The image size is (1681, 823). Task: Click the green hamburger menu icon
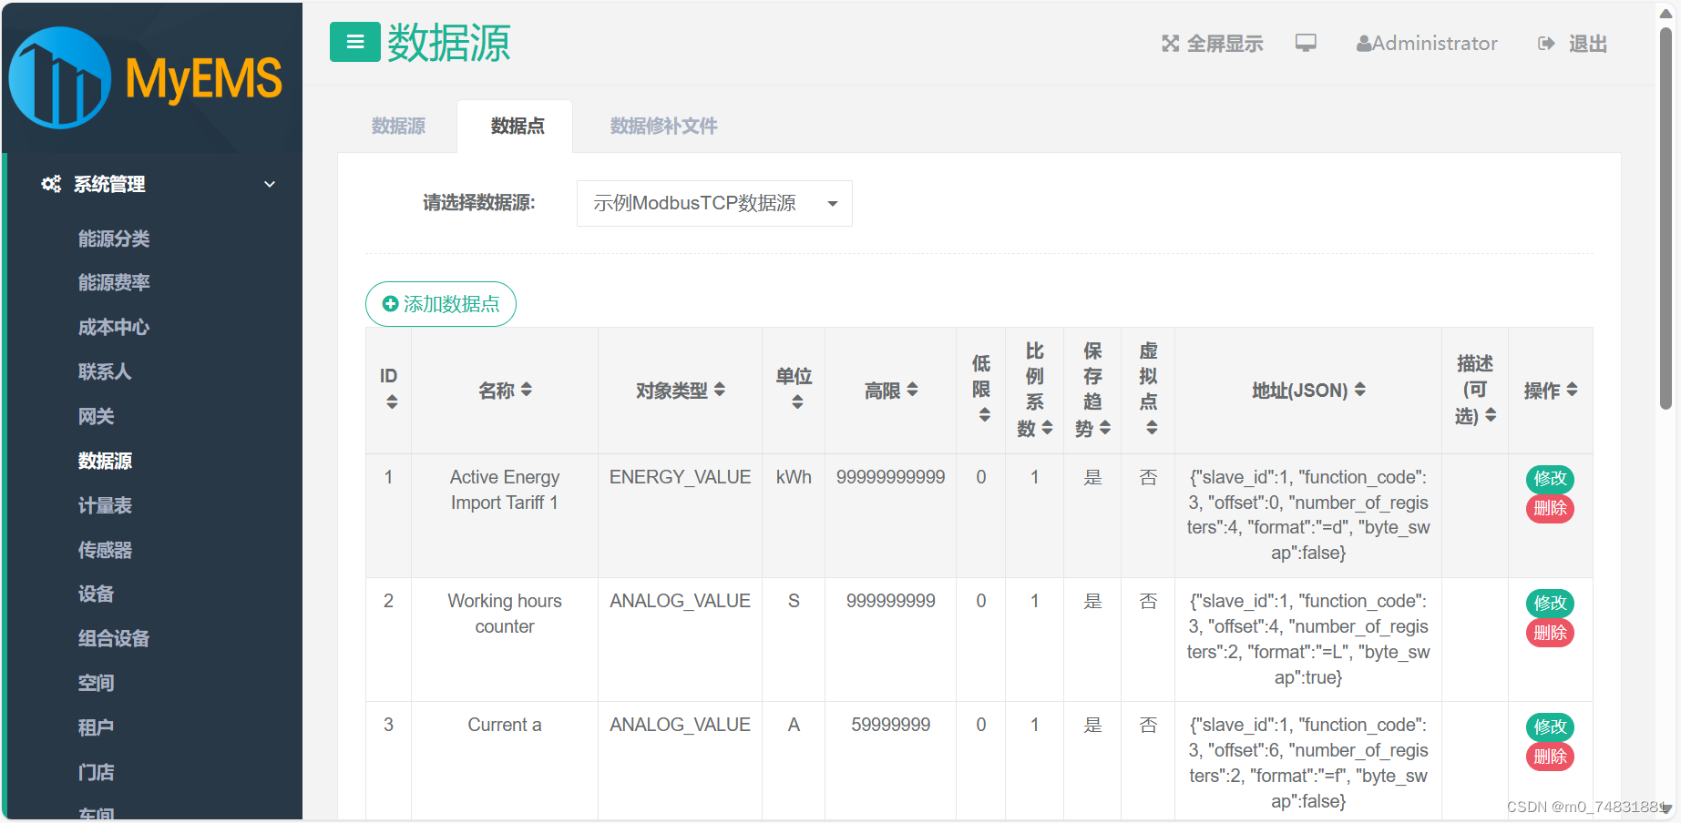354,42
